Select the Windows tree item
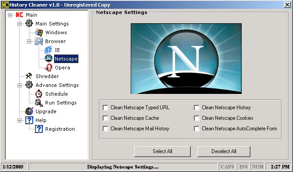The image size is (293, 172). (x=56, y=32)
